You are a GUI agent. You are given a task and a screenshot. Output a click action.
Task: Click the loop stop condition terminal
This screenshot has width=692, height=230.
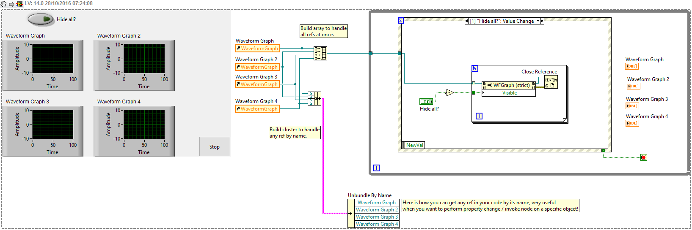644,157
